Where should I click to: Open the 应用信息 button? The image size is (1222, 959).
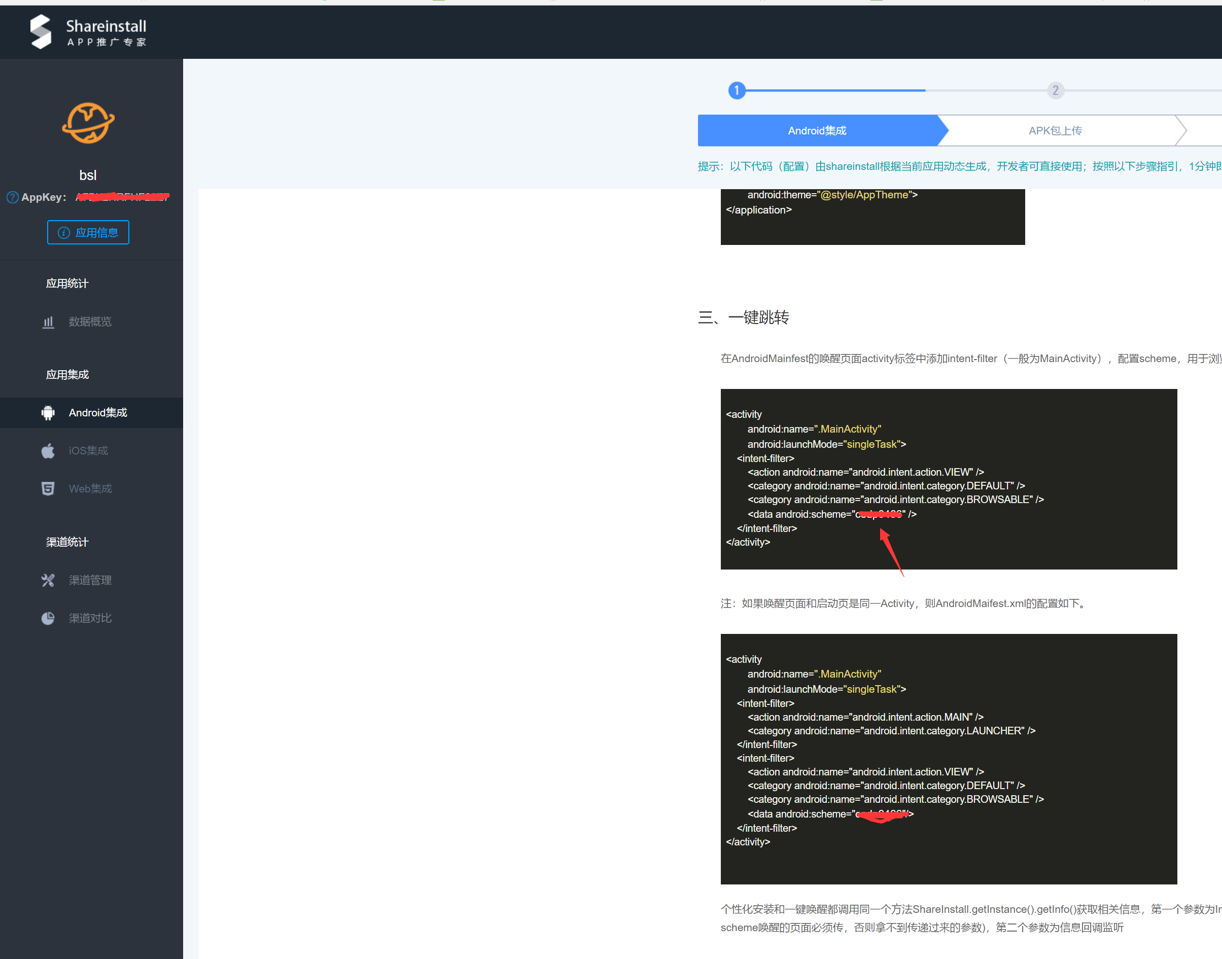88,232
